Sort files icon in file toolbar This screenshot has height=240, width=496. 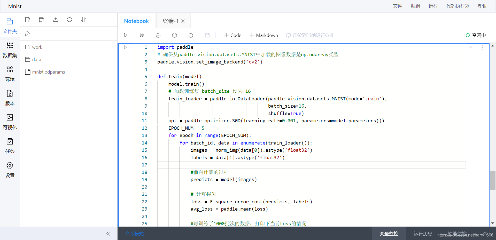click(83, 20)
